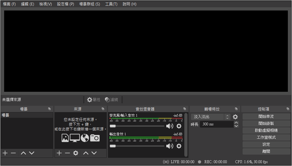Click the 開始錄製 button
292x166 pixels.
point(266,124)
